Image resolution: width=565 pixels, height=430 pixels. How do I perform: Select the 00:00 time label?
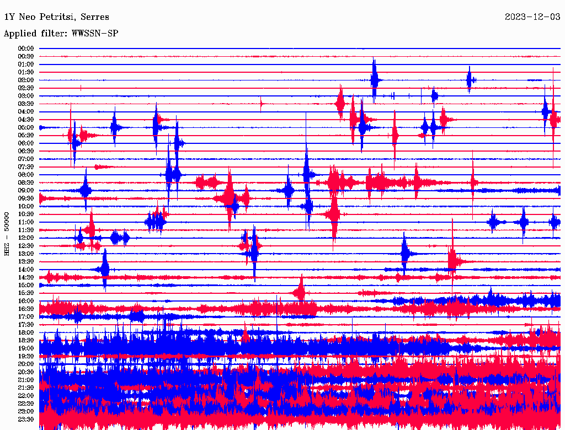coord(26,49)
